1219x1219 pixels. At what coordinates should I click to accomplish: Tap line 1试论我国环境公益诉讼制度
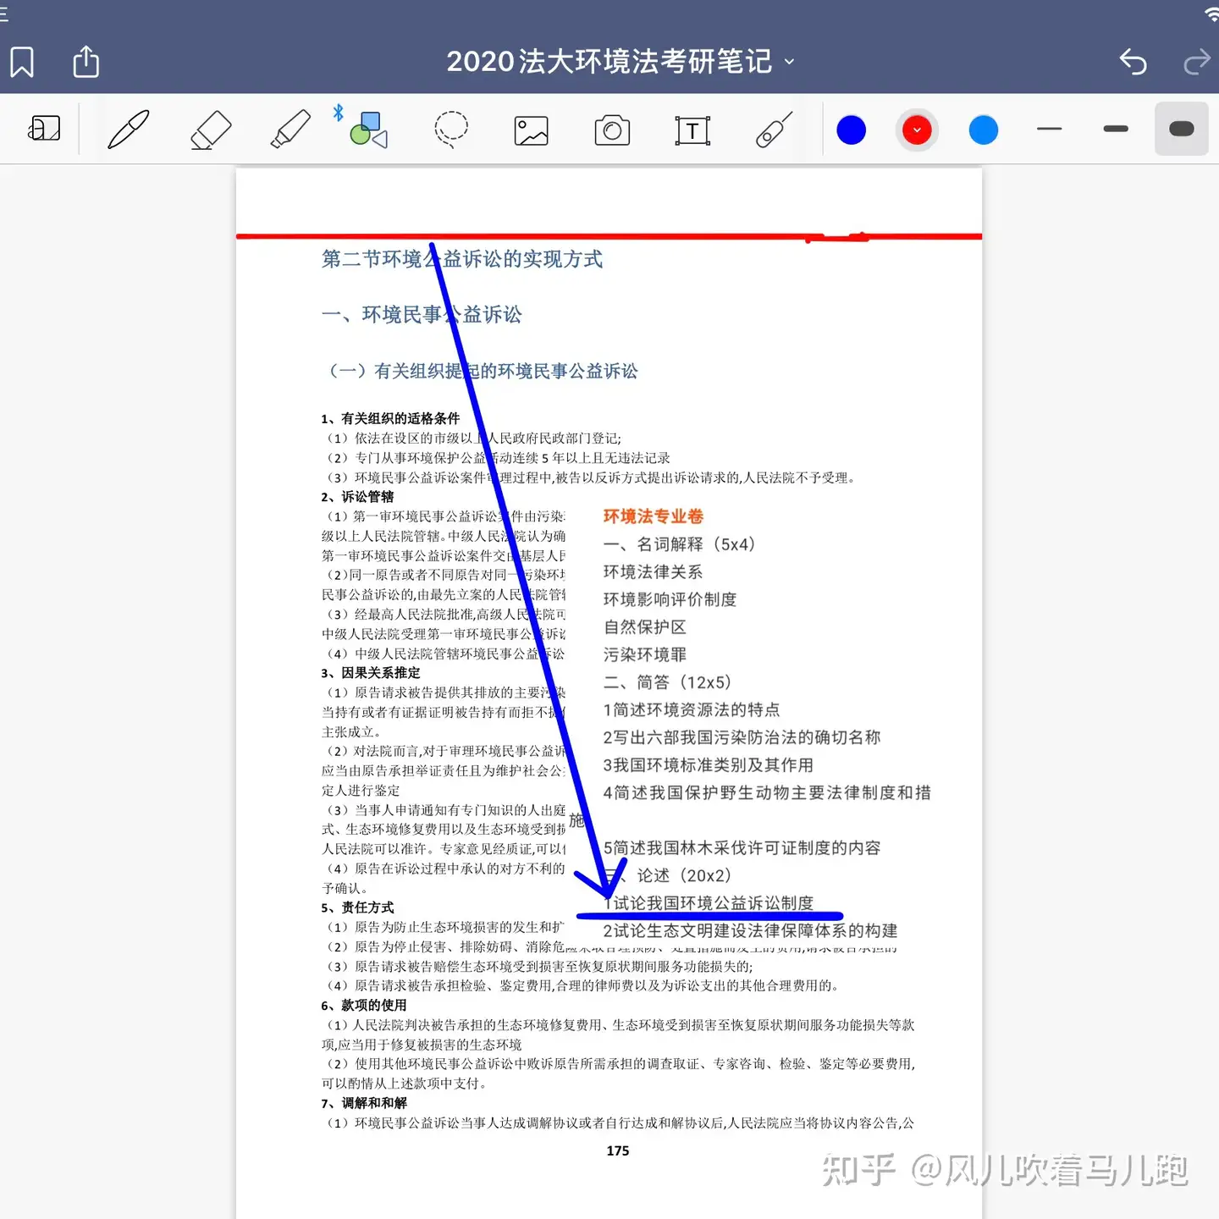709,903
